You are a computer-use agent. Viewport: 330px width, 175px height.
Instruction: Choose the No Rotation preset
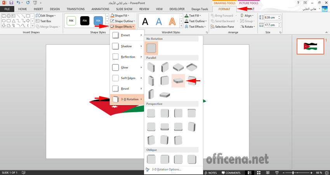click(x=151, y=48)
